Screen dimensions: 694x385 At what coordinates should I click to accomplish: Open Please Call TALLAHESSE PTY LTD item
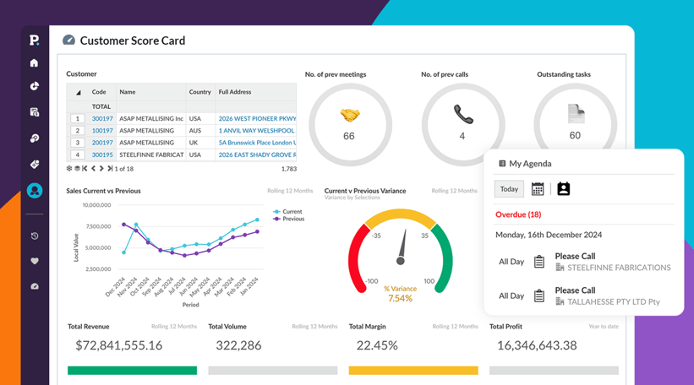[x=607, y=296]
